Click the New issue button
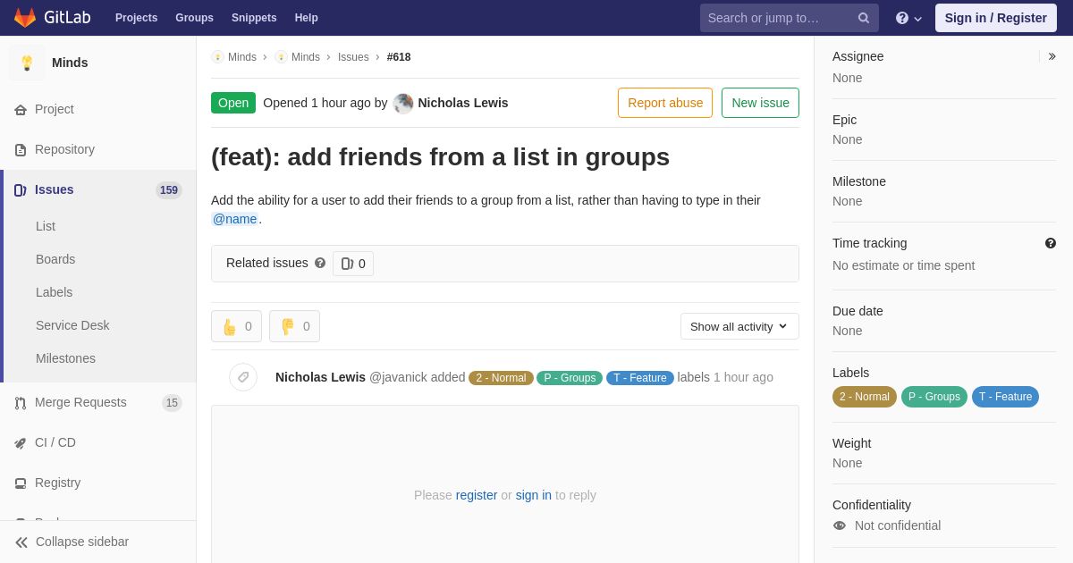 [x=760, y=103]
